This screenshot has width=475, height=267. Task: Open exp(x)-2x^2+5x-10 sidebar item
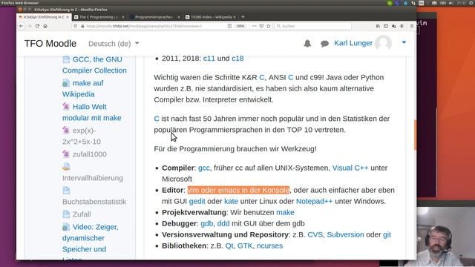pyautogui.click(x=82, y=136)
